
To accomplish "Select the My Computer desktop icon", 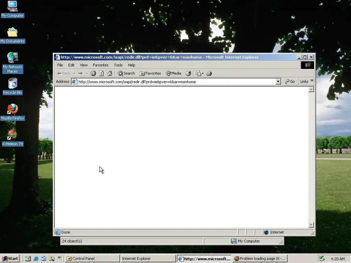I will click(12, 9).
